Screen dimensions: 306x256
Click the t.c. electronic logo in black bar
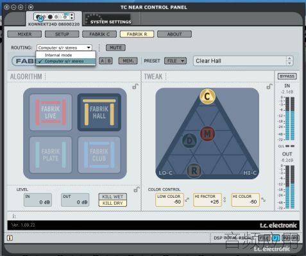click(278, 225)
